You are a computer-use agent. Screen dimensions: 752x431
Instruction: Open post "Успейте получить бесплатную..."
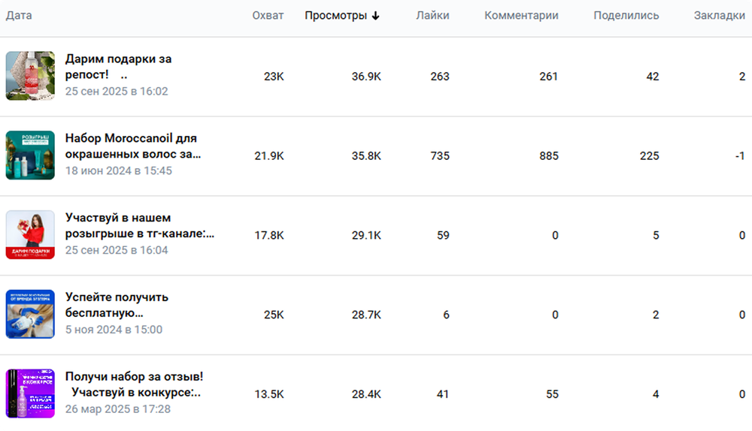pos(117,305)
